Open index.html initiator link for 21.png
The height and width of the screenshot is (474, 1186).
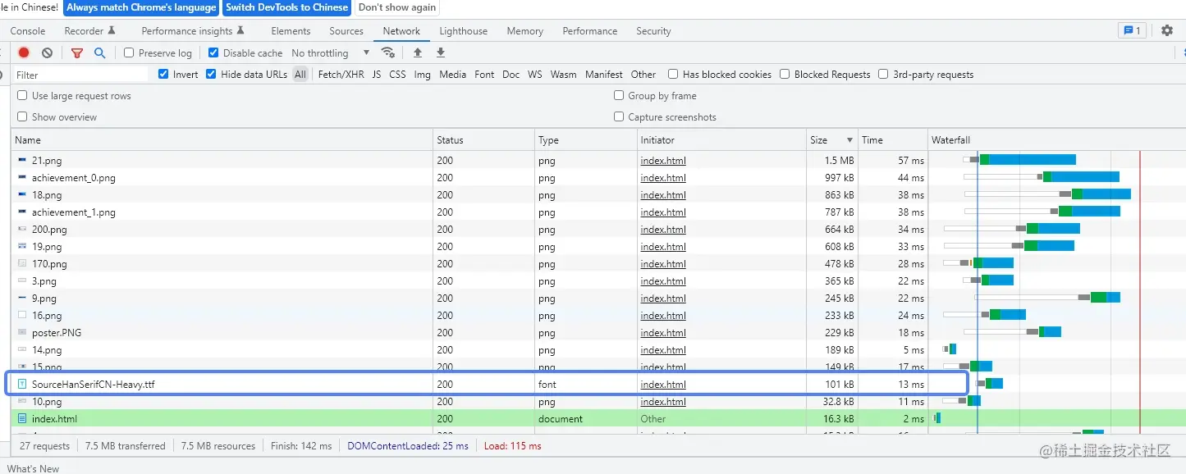pos(663,160)
